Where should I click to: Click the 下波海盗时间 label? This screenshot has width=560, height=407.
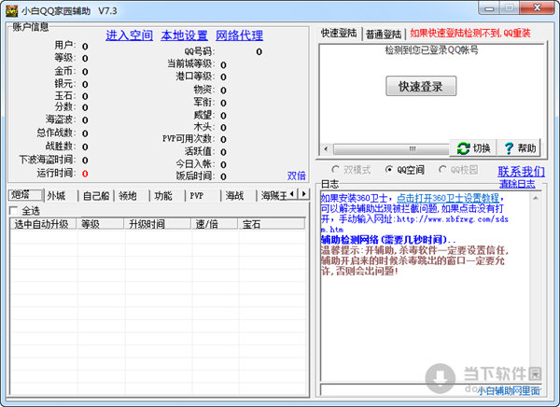click(x=48, y=160)
